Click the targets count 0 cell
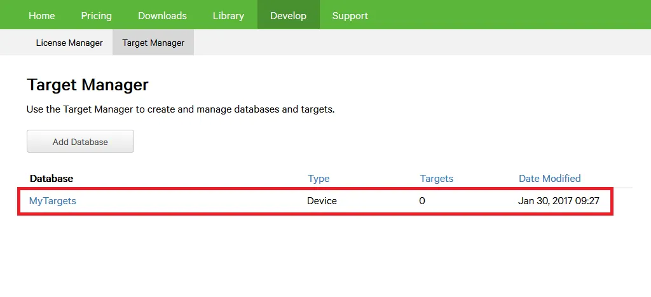The height and width of the screenshot is (297, 651). pos(422,201)
